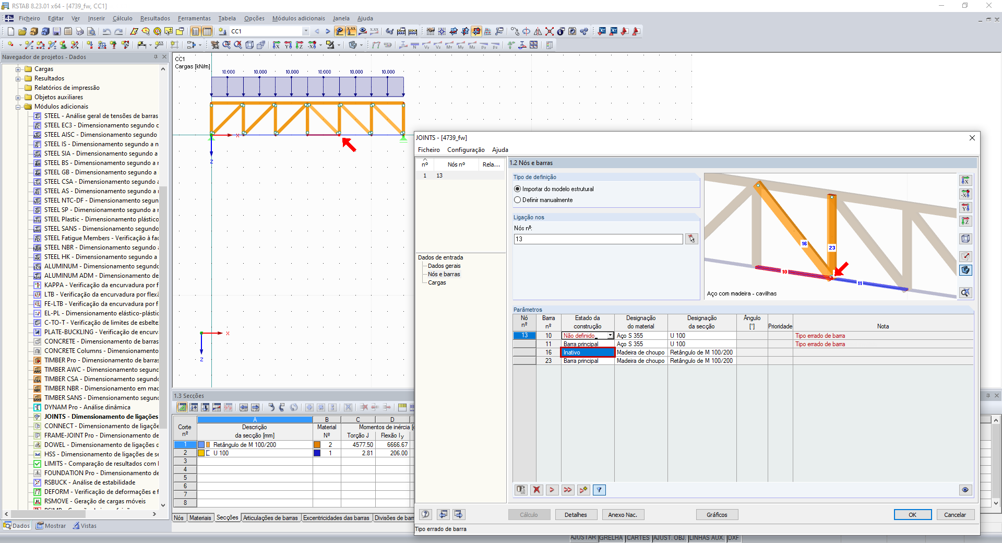
Task: Click the blue material color swatch in row 2
Action: click(x=317, y=453)
